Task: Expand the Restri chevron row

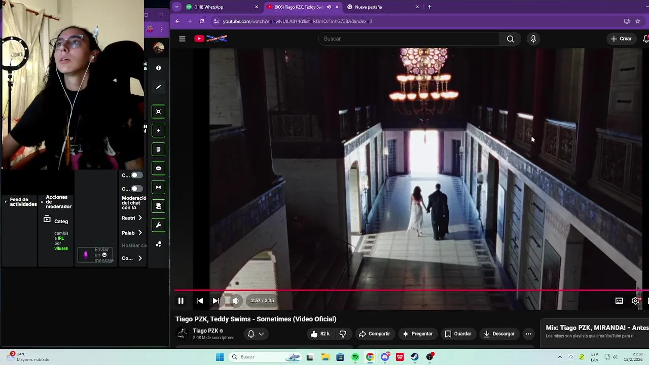Action: (133, 218)
